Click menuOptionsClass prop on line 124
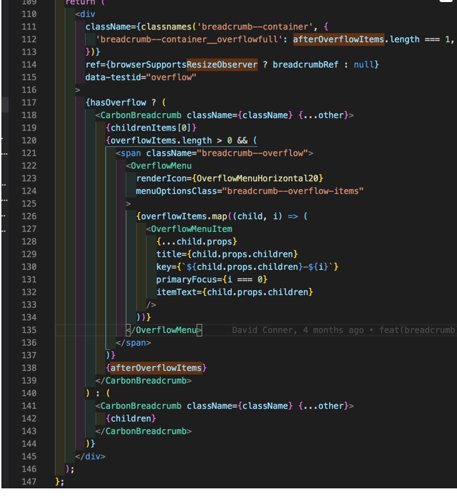 176,191
